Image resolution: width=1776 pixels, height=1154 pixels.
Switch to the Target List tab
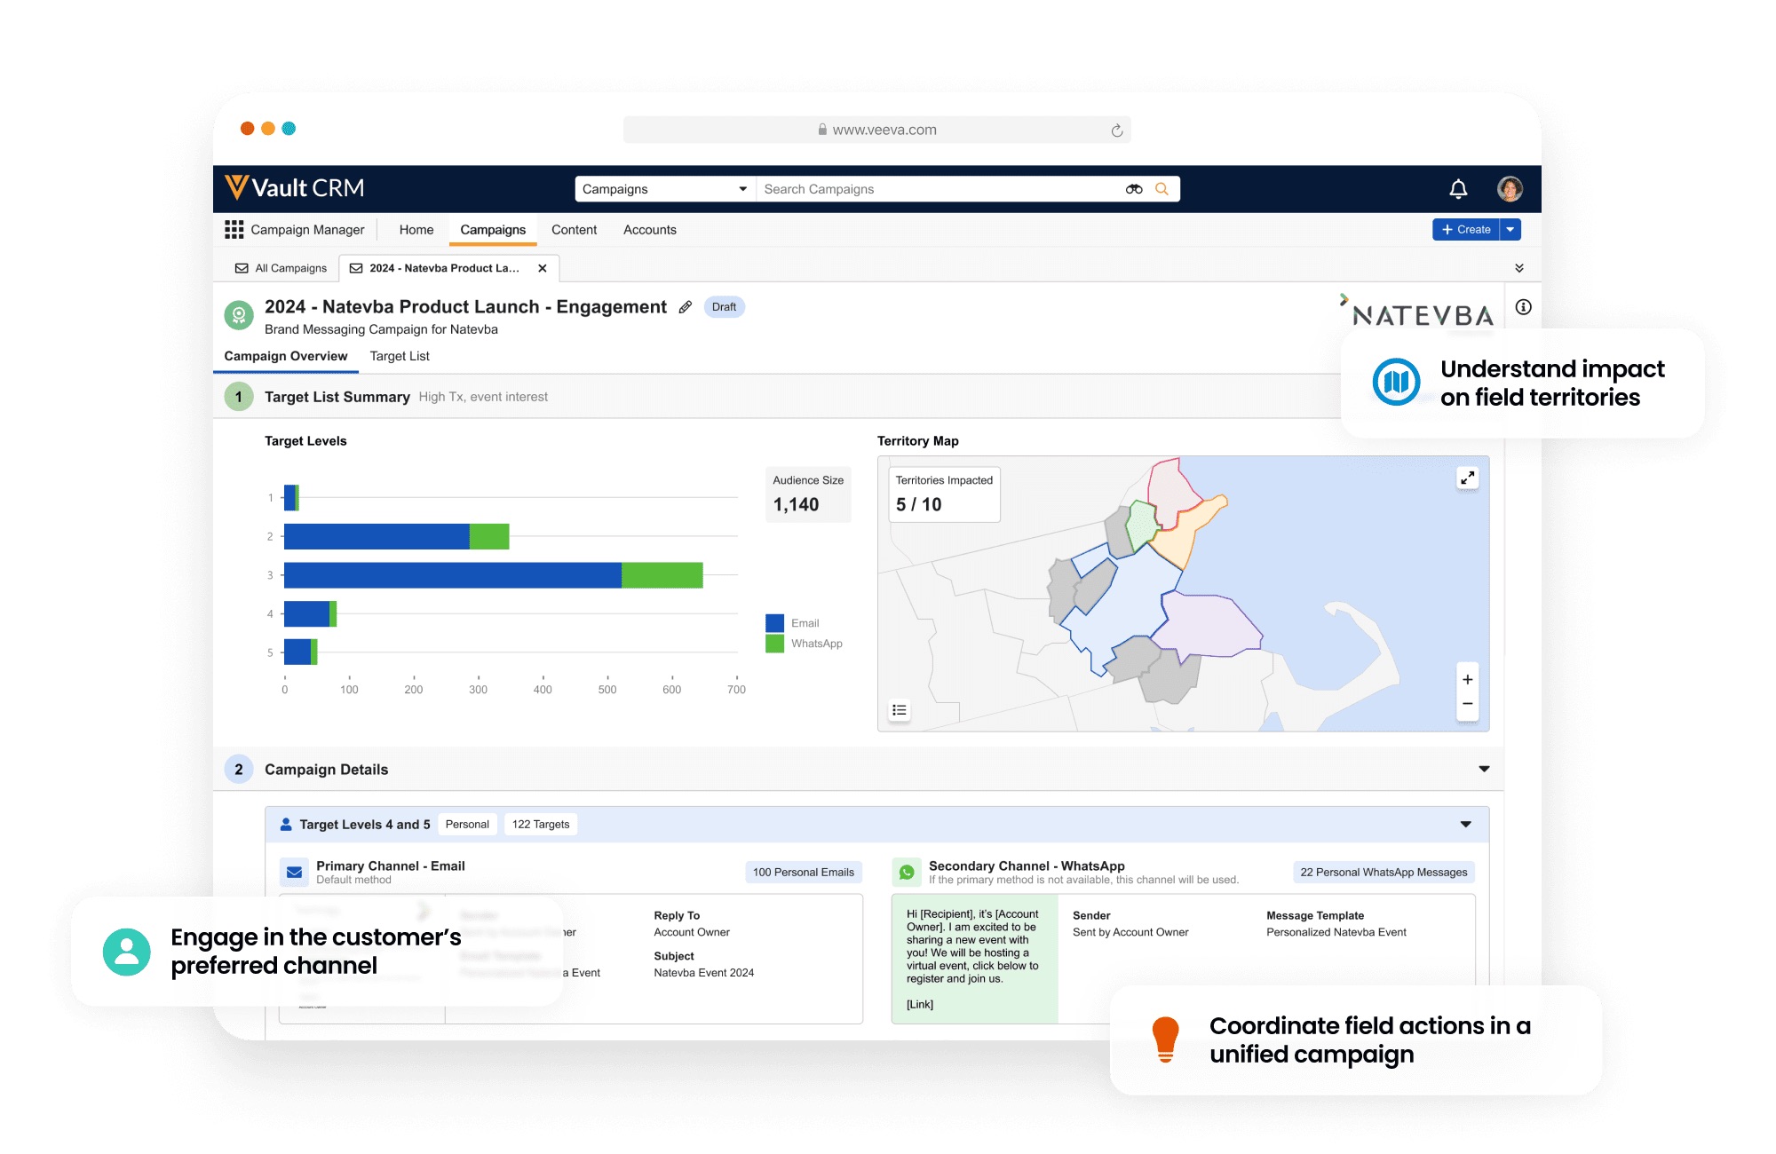399,355
